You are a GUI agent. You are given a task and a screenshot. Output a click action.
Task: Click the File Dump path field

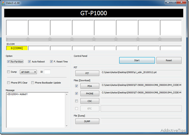(x=141, y=121)
